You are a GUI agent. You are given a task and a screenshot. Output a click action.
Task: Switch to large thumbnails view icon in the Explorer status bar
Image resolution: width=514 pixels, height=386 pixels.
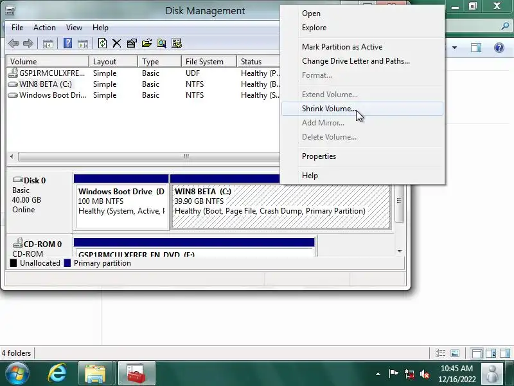455,353
